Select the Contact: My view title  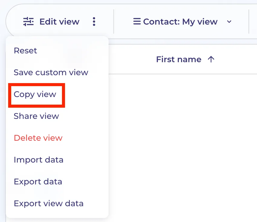tap(180, 22)
